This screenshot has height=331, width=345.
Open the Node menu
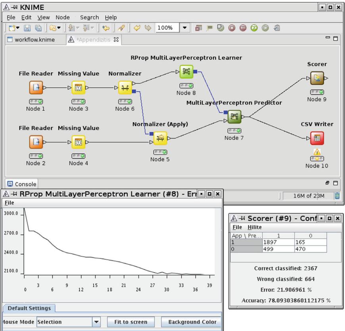point(63,17)
